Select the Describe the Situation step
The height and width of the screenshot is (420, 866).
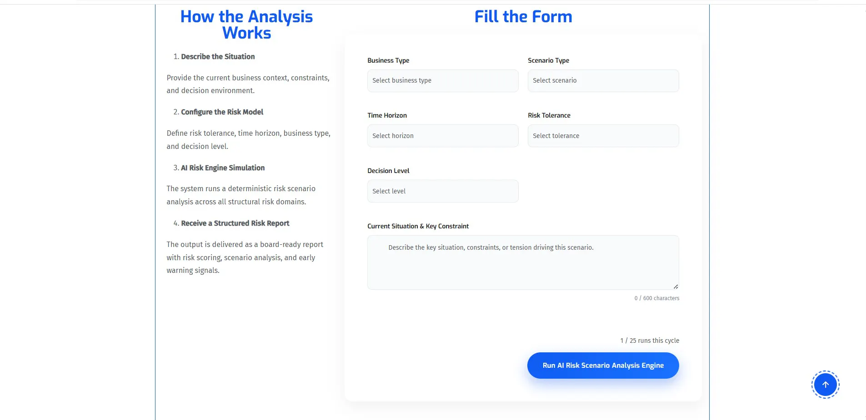click(x=218, y=57)
